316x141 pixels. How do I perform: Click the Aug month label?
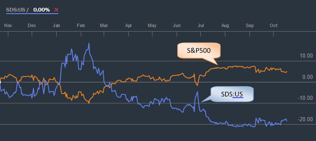(225, 26)
